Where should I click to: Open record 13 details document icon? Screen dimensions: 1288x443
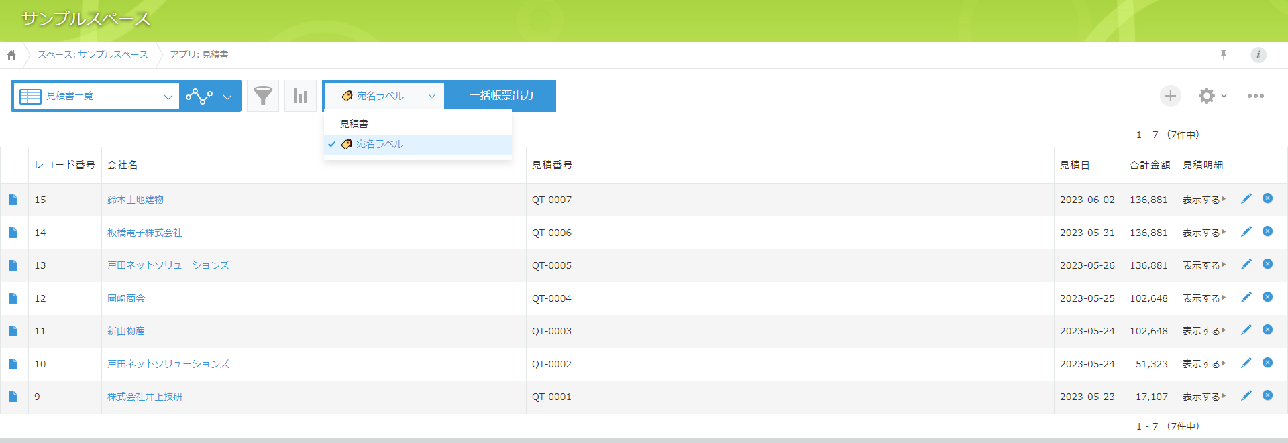[13, 265]
